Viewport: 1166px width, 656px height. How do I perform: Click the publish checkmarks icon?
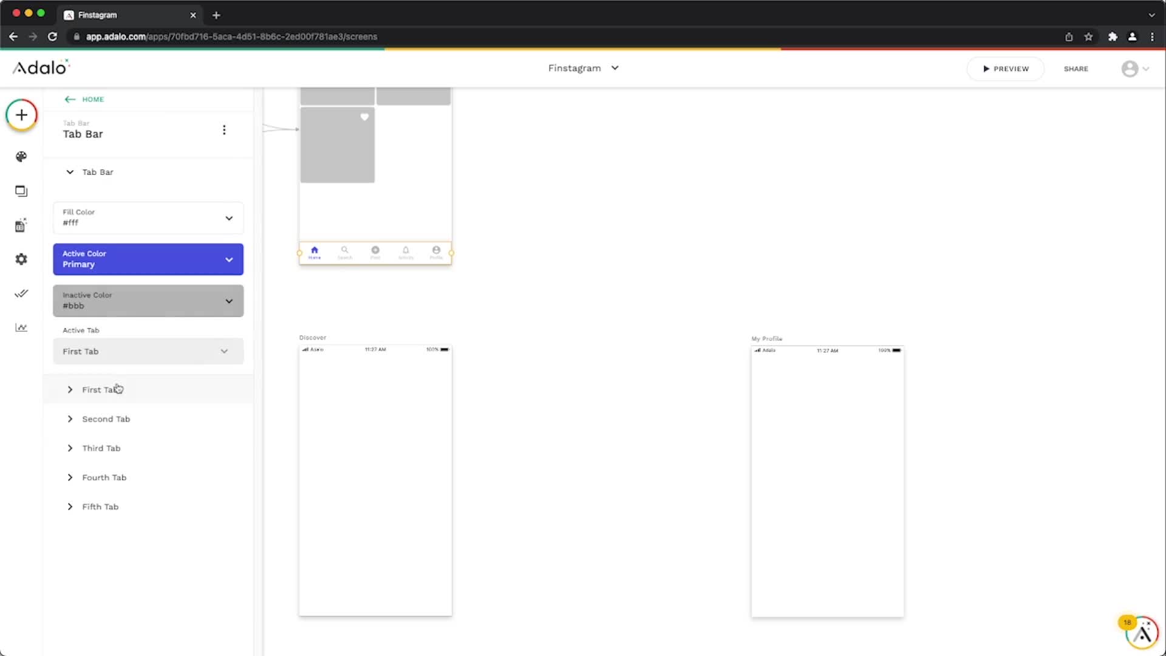pos(21,293)
